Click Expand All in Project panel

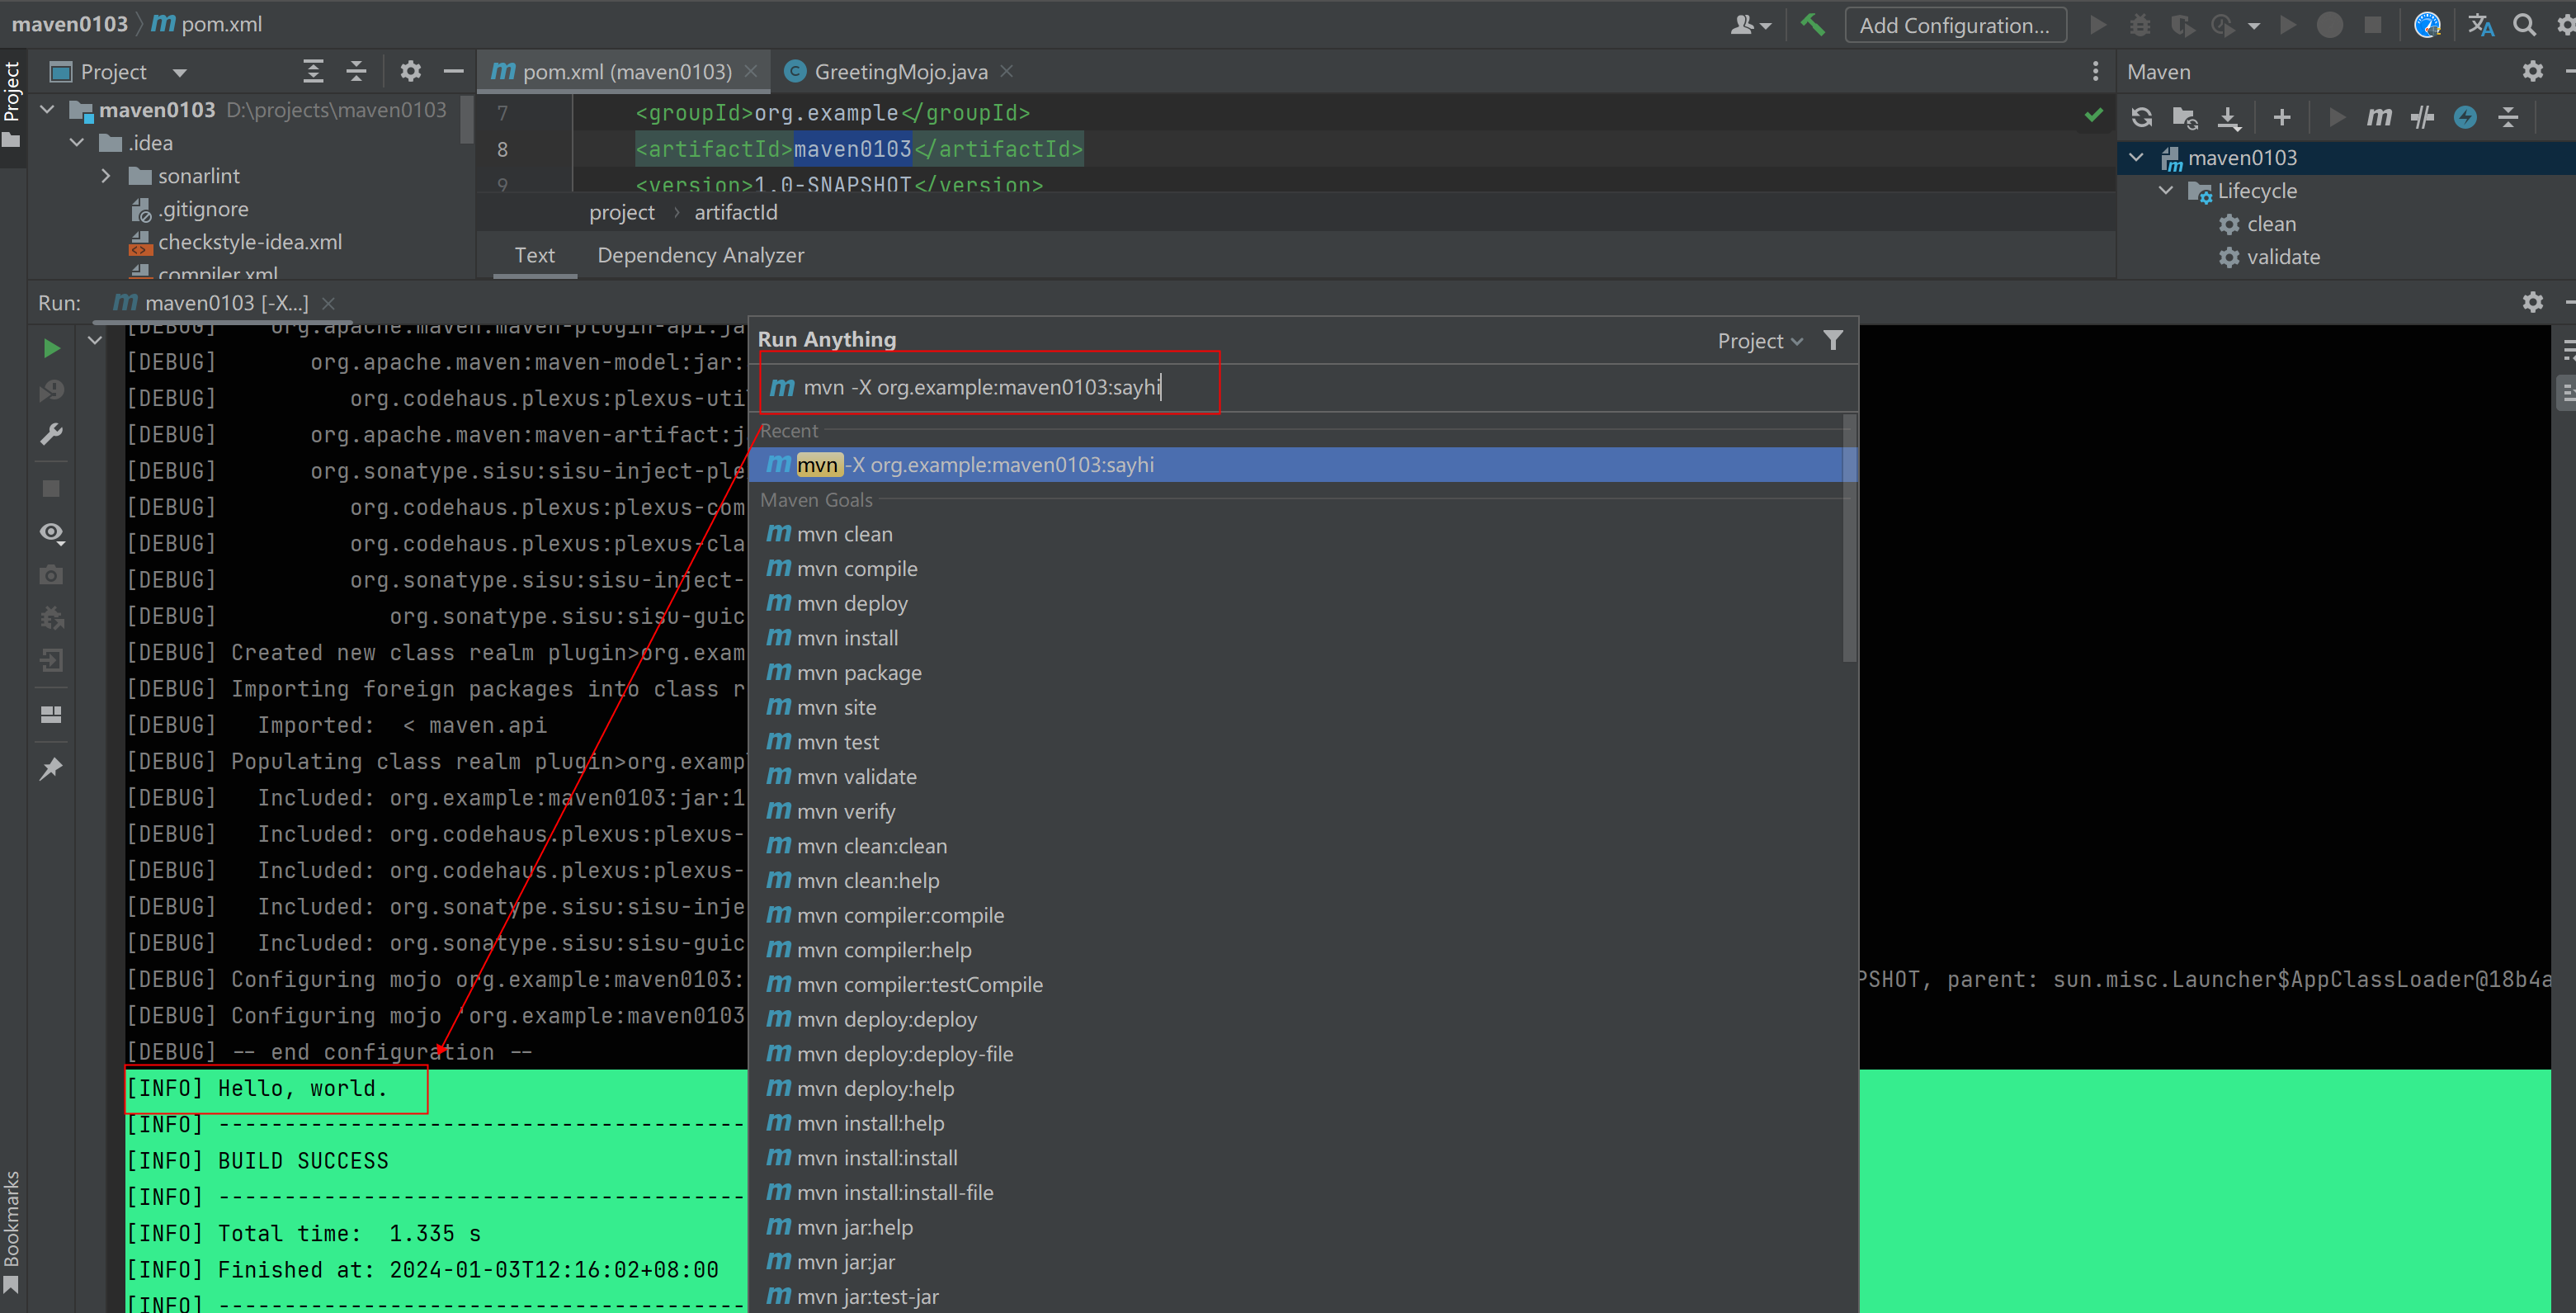(313, 71)
